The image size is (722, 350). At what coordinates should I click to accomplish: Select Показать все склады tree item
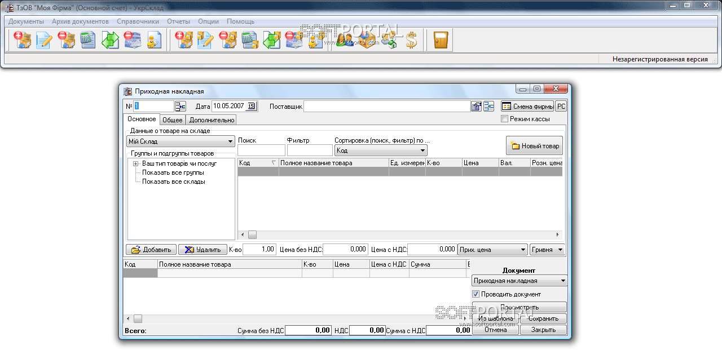(173, 181)
